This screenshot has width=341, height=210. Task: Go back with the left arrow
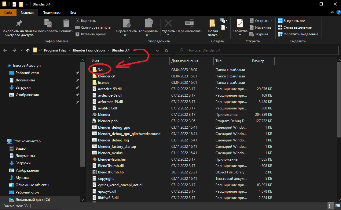point(5,50)
